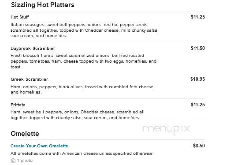Select the Greek Scrambler item title

pos(30,79)
